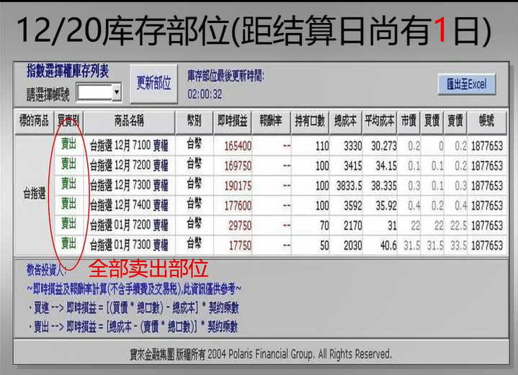Click total cost 3592
The height and width of the screenshot is (375, 518).
click(x=353, y=206)
